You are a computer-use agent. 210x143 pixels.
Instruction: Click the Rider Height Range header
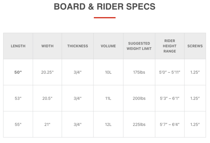170,46
